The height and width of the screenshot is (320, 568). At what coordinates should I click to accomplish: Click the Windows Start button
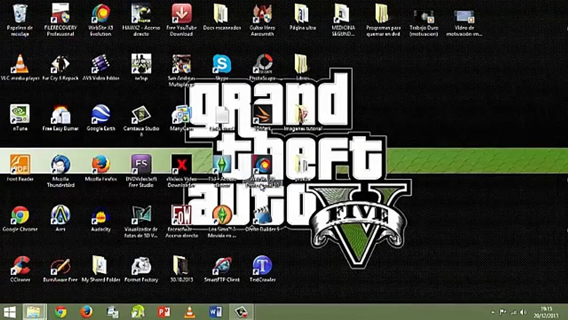[x=10, y=312]
